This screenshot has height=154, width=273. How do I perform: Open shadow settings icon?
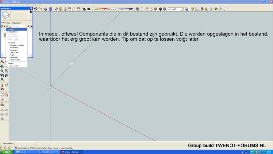84,9
